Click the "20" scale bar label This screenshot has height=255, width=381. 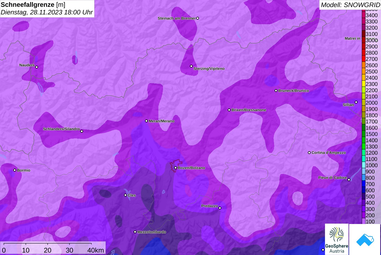point(48,250)
